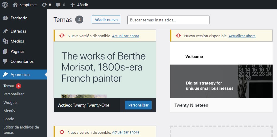Click the Buscar temas instalados search field
The width and height of the screenshot is (277, 137).
[x=168, y=20]
